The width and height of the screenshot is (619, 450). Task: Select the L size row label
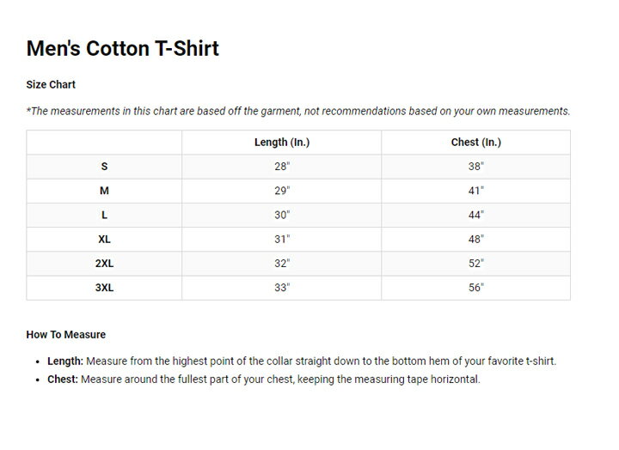104,215
